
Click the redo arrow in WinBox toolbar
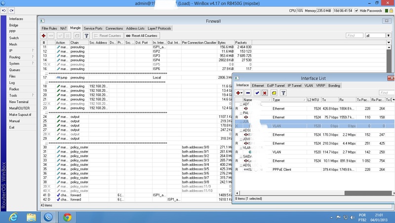(11, 10)
